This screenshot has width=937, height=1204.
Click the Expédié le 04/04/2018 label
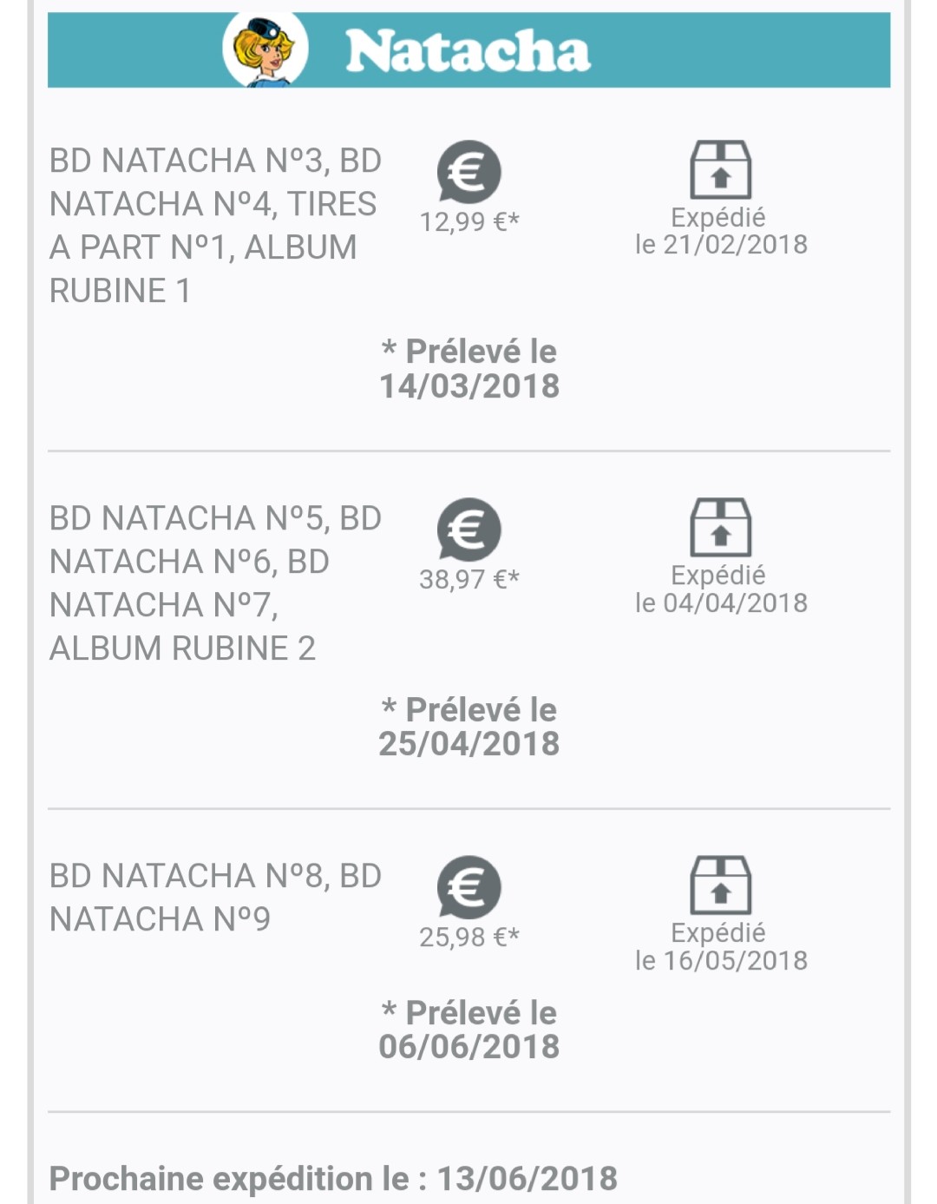point(721,589)
